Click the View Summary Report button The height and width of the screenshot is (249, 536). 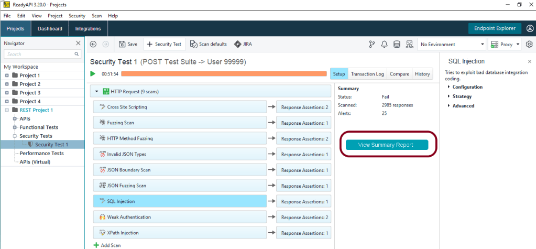pos(387,145)
